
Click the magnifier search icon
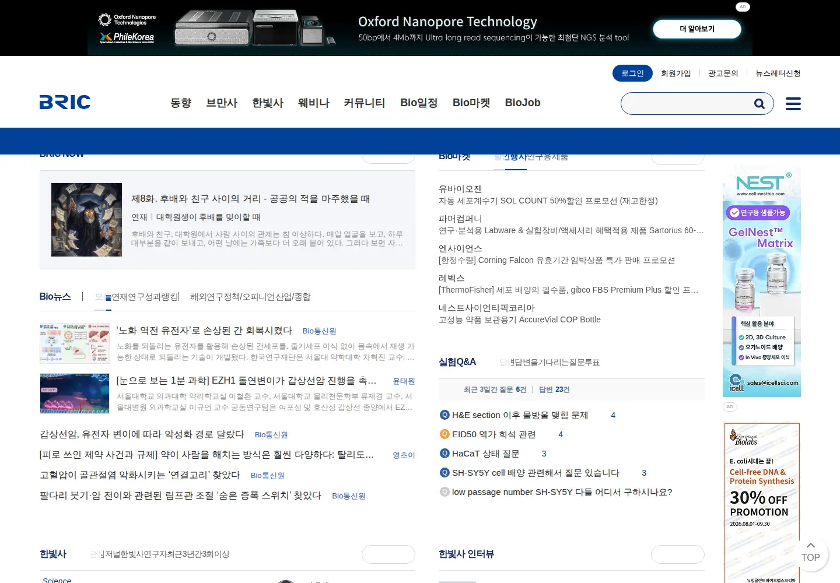coord(759,104)
